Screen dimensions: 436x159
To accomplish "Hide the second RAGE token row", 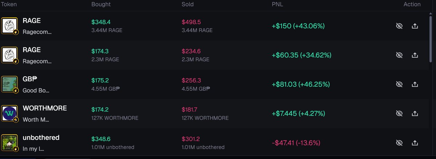I will tap(399, 55).
